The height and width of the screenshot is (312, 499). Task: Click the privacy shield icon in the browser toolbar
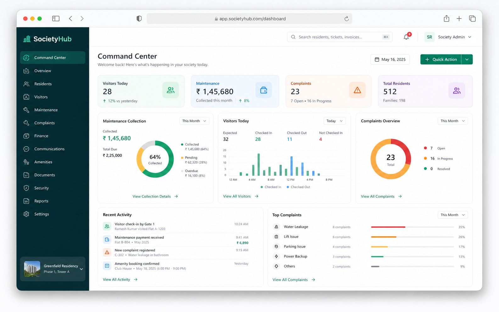click(x=139, y=19)
